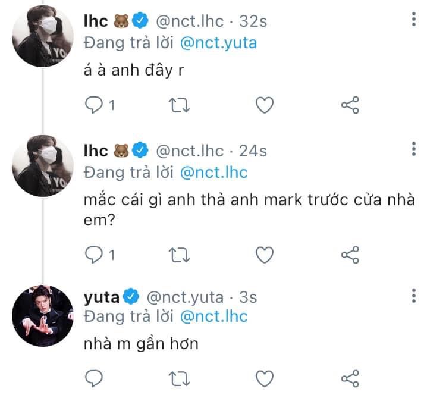This screenshot has height=395, width=446.
Task: Open the @nct.lhc mention in yuta's reply
Action: point(214,316)
